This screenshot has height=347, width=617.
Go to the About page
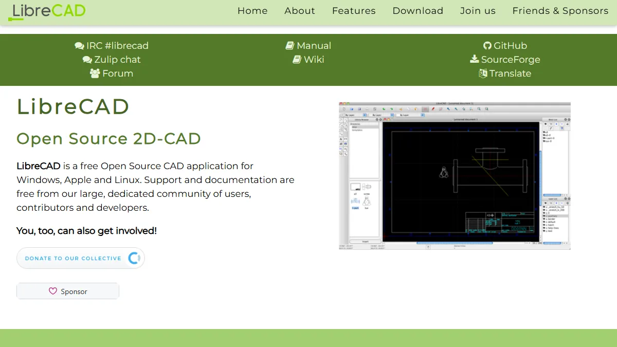pyautogui.click(x=300, y=11)
